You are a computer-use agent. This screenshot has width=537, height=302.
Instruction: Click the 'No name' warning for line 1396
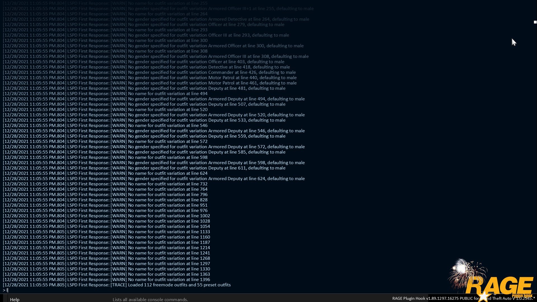pyautogui.click(x=106, y=280)
